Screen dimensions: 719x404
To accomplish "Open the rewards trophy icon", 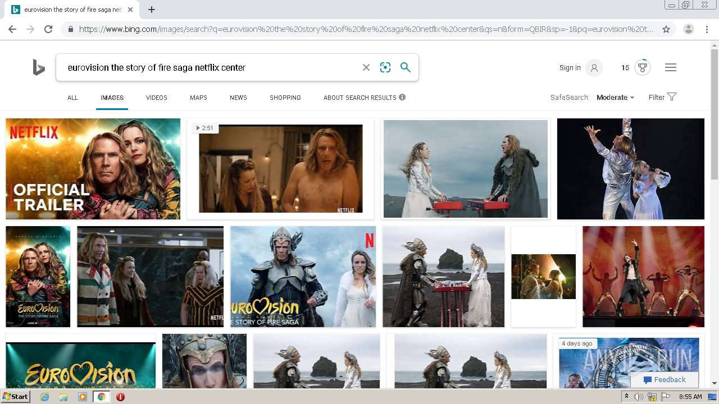I will [x=643, y=68].
